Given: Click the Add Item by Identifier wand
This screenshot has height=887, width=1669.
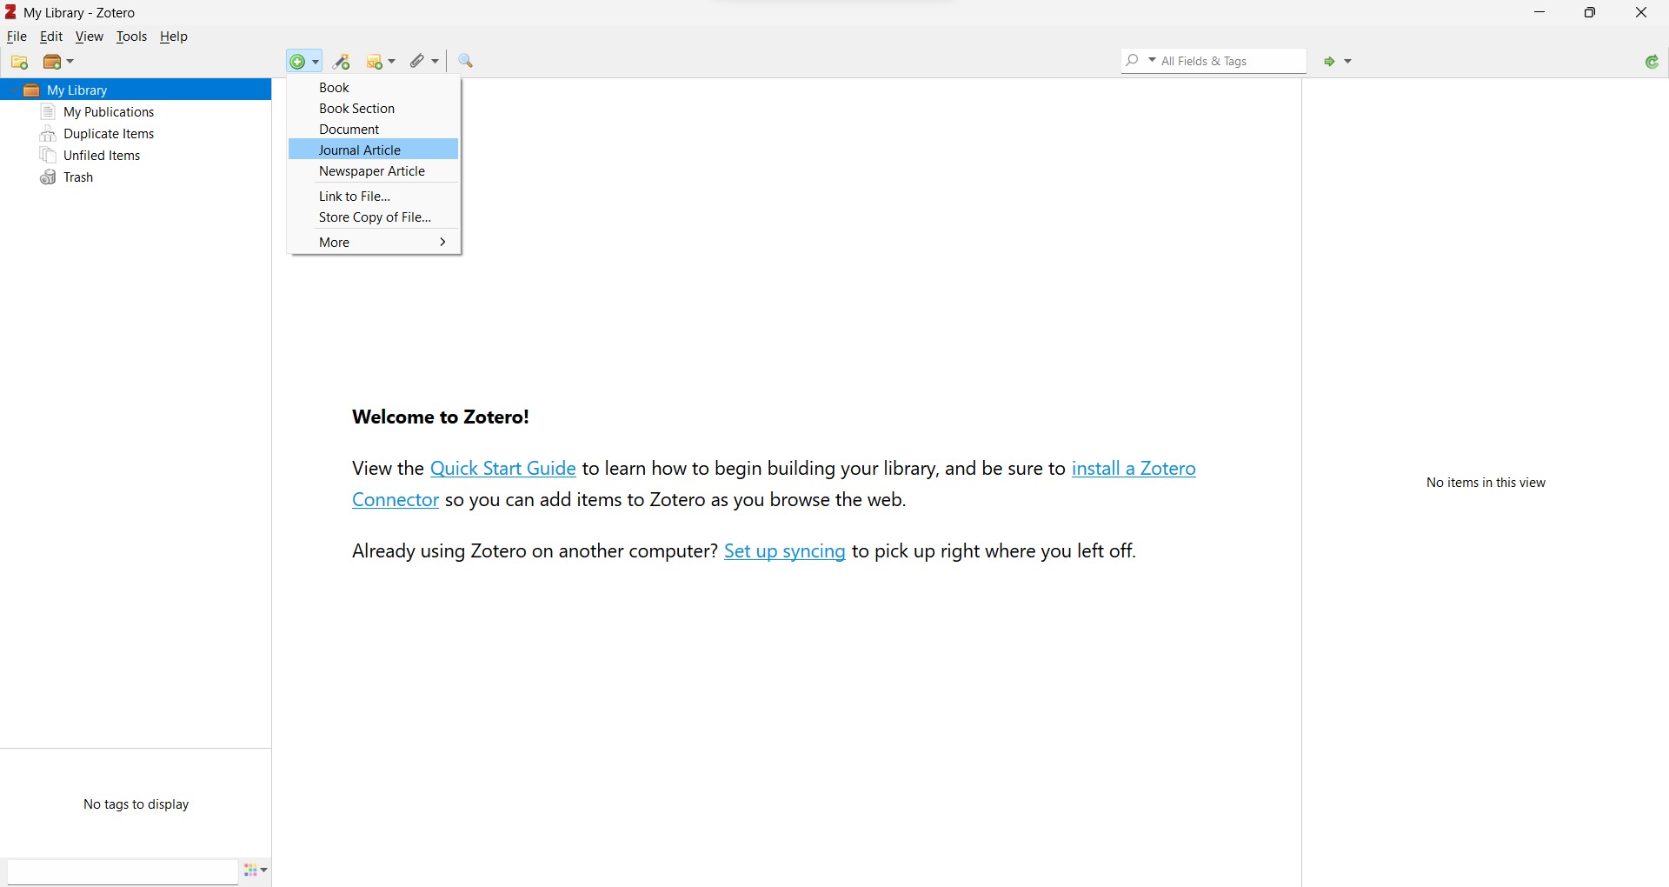Looking at the screenshot, I should (342, 63).
